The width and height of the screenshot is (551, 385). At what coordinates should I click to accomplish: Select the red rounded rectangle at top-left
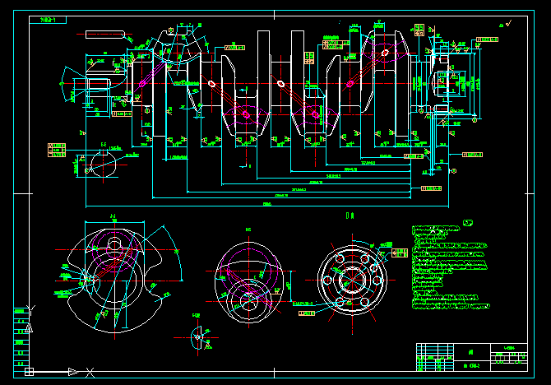(103, 35)
